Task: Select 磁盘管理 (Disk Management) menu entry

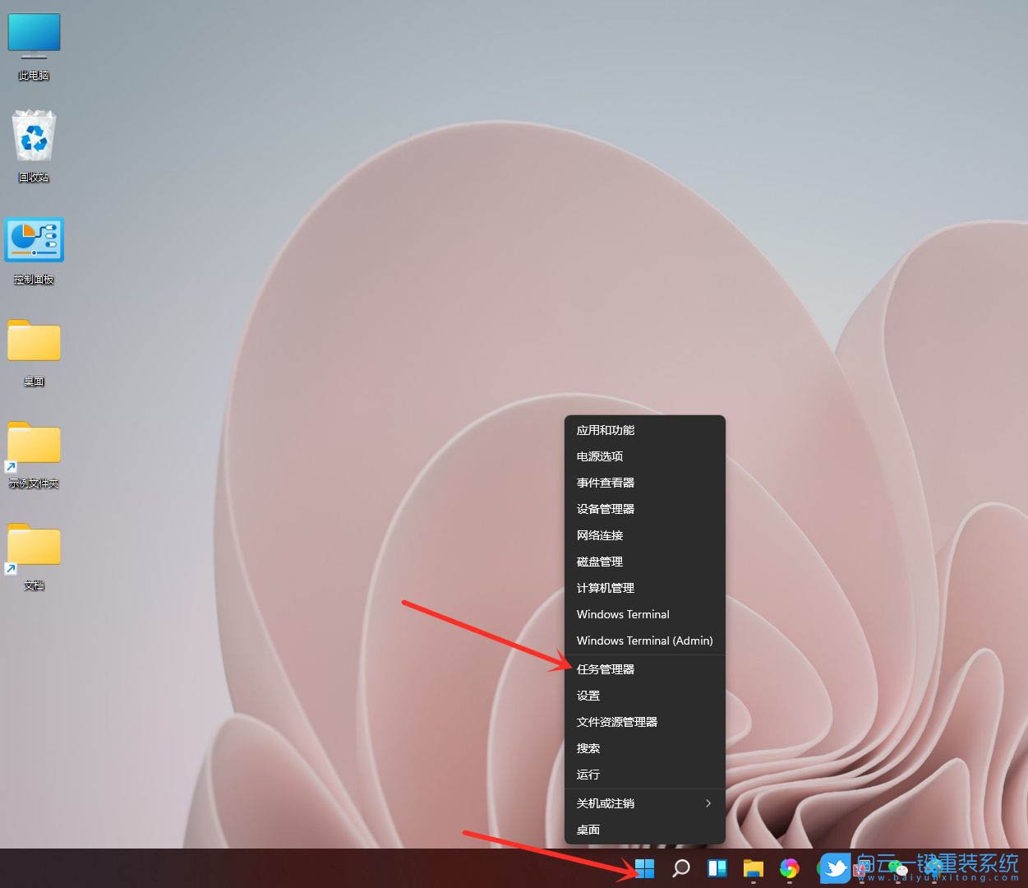Action: 600,562
